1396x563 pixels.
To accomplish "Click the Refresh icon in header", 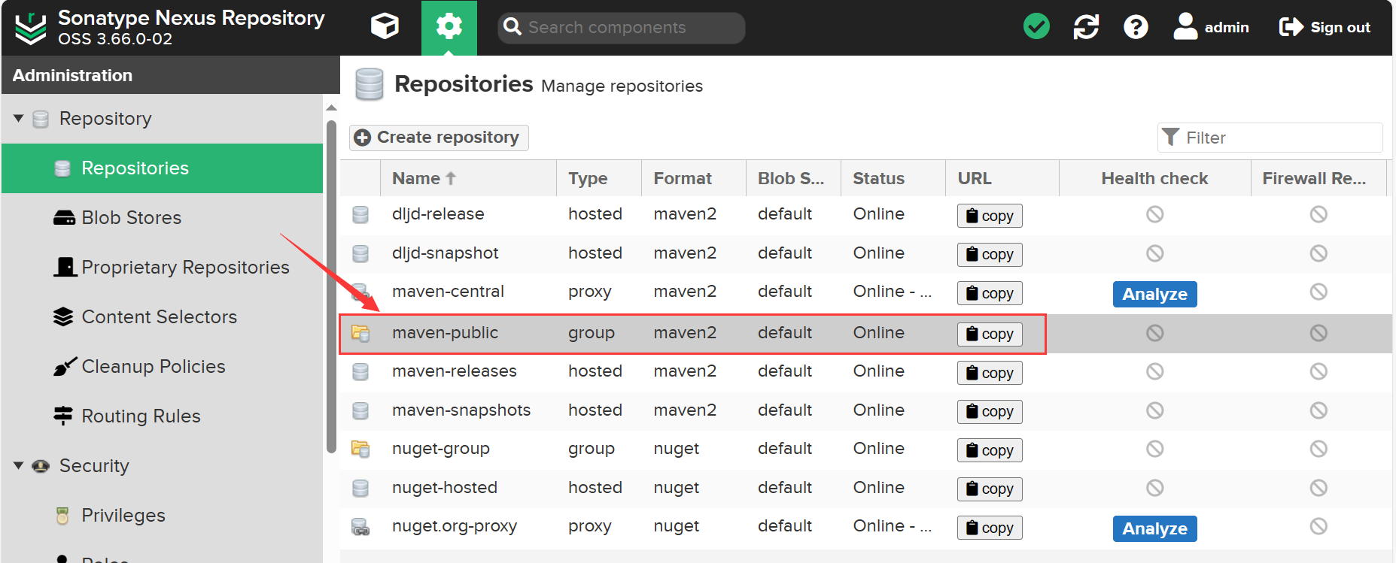I will (x=1086, y=27).
